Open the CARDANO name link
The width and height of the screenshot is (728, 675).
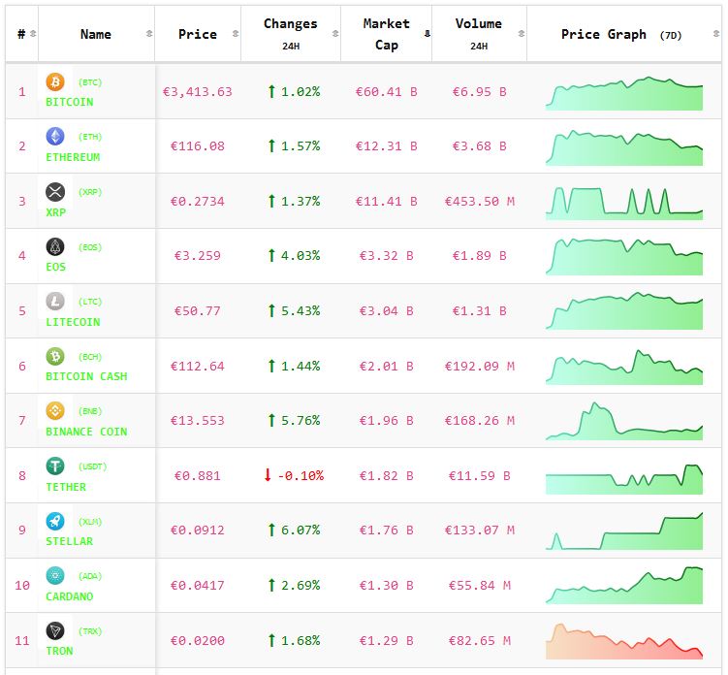[x=70, y=596]
